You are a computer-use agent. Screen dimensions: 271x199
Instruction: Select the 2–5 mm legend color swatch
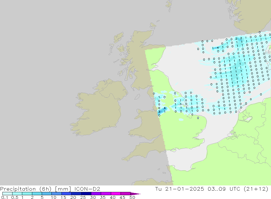tap(37, 194)
